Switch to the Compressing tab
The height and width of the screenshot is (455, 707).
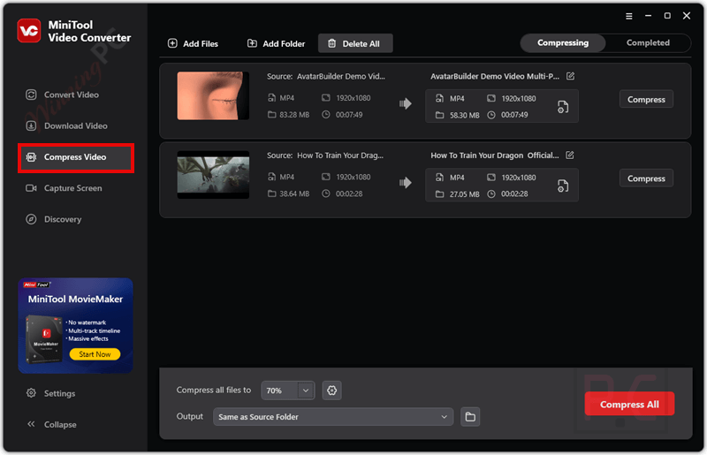point(563,42)
